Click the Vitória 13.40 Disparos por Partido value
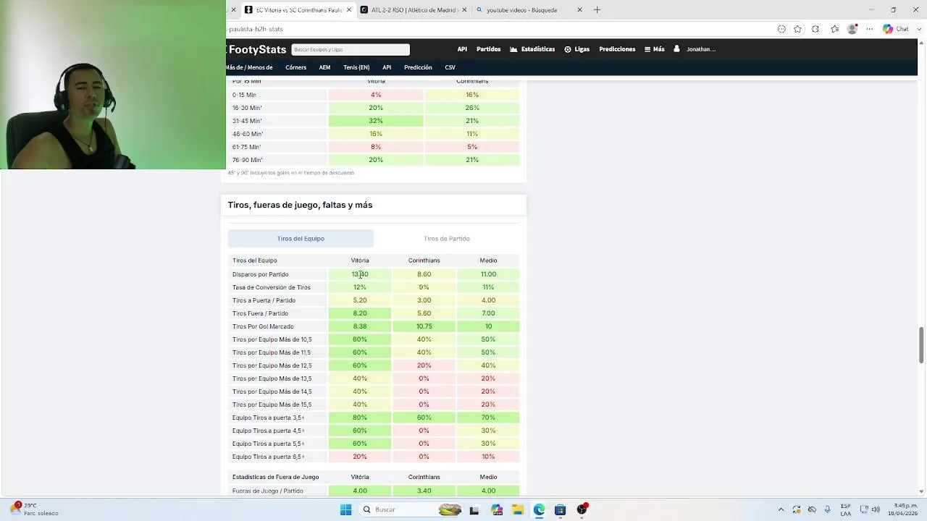 (x=360, y=274)
